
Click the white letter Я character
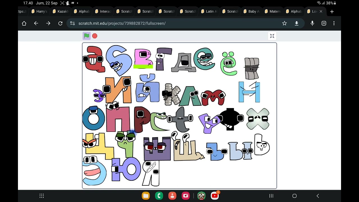151,173
